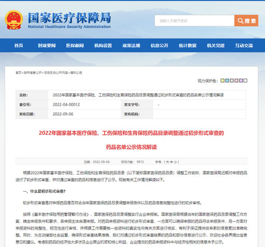Select the pink eye-protection color swatch
This screenshot has width=265, height=247.
pyautogui.click(x=236, y=81)
